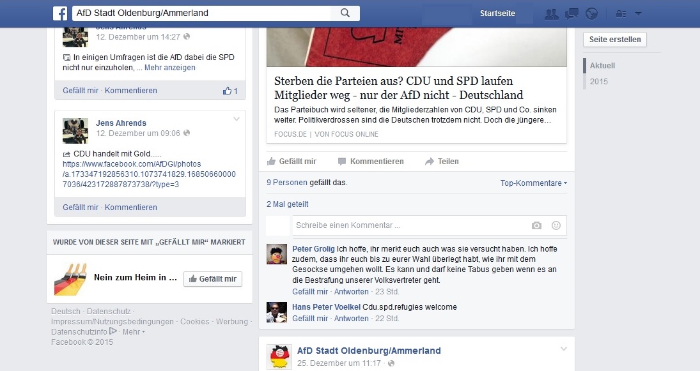Jump to 2015 in the timeline navigation

pyautogui.click(x=599, y=82)
